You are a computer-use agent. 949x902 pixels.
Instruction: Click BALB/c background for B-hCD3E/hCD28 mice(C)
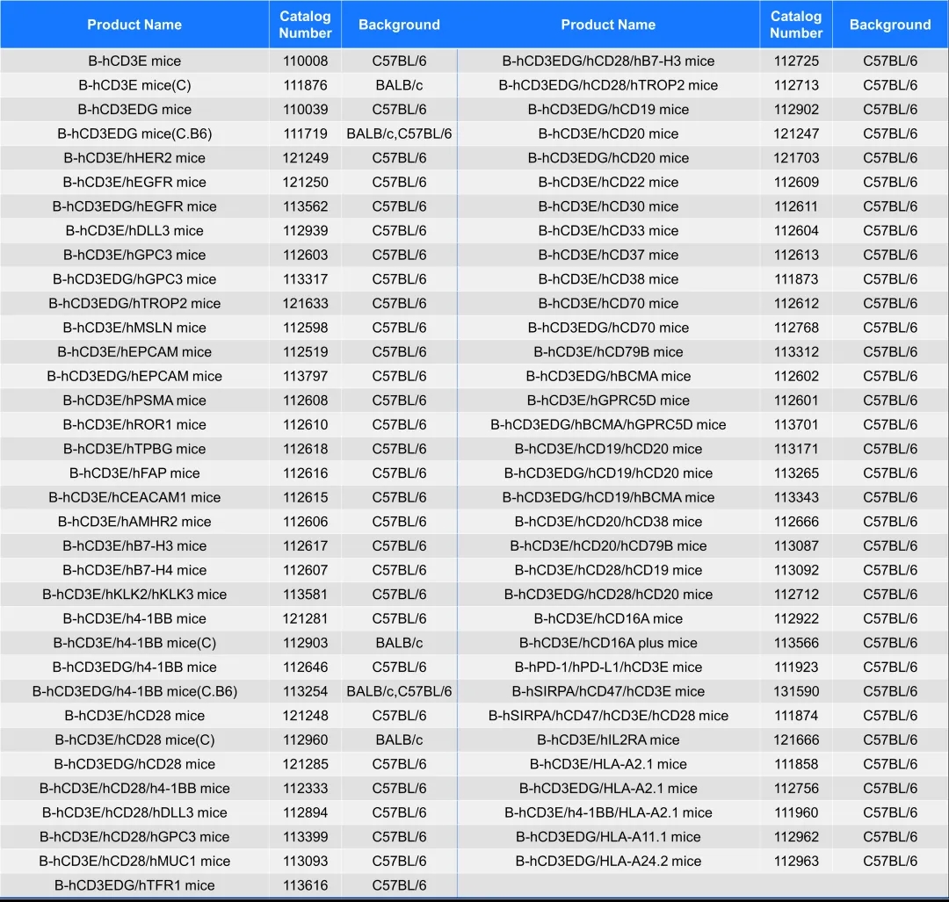point(399,740)
